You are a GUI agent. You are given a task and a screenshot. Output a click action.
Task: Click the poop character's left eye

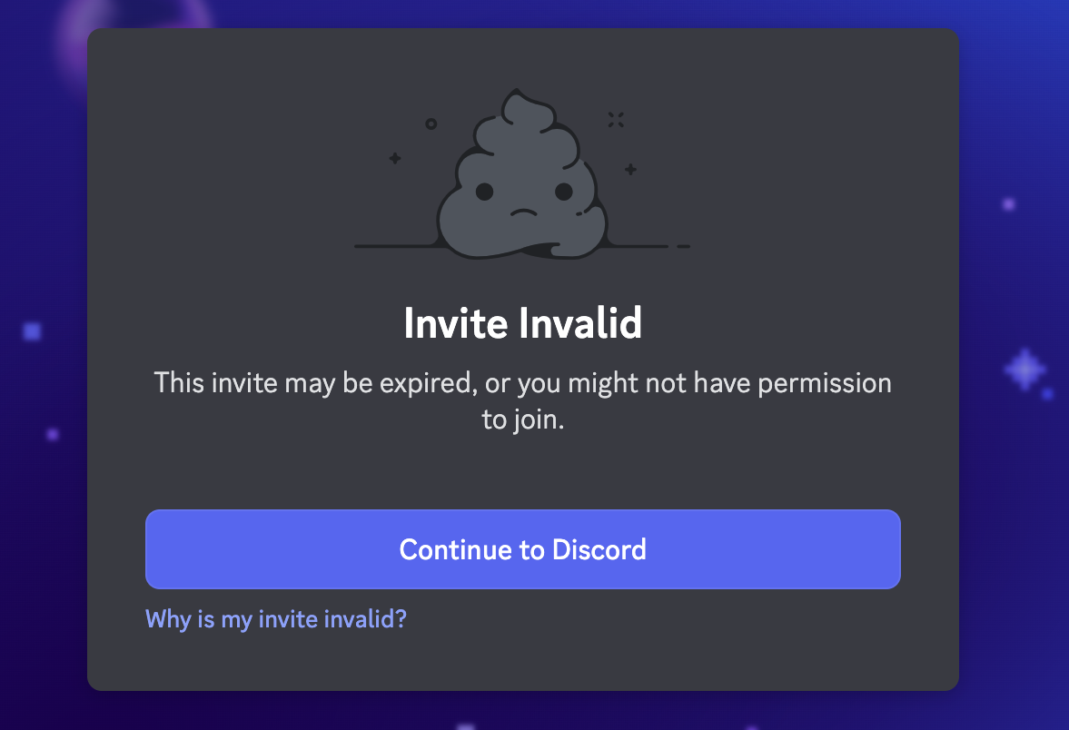click(x=484, y=192)
